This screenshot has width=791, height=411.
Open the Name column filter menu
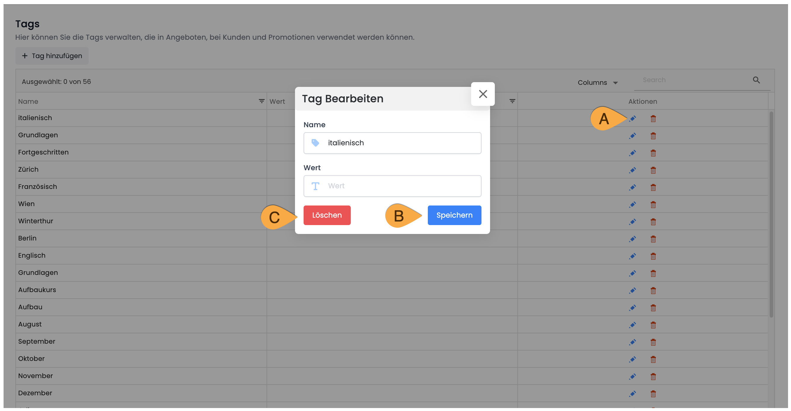pyautogui.click(x=261, y=101)
